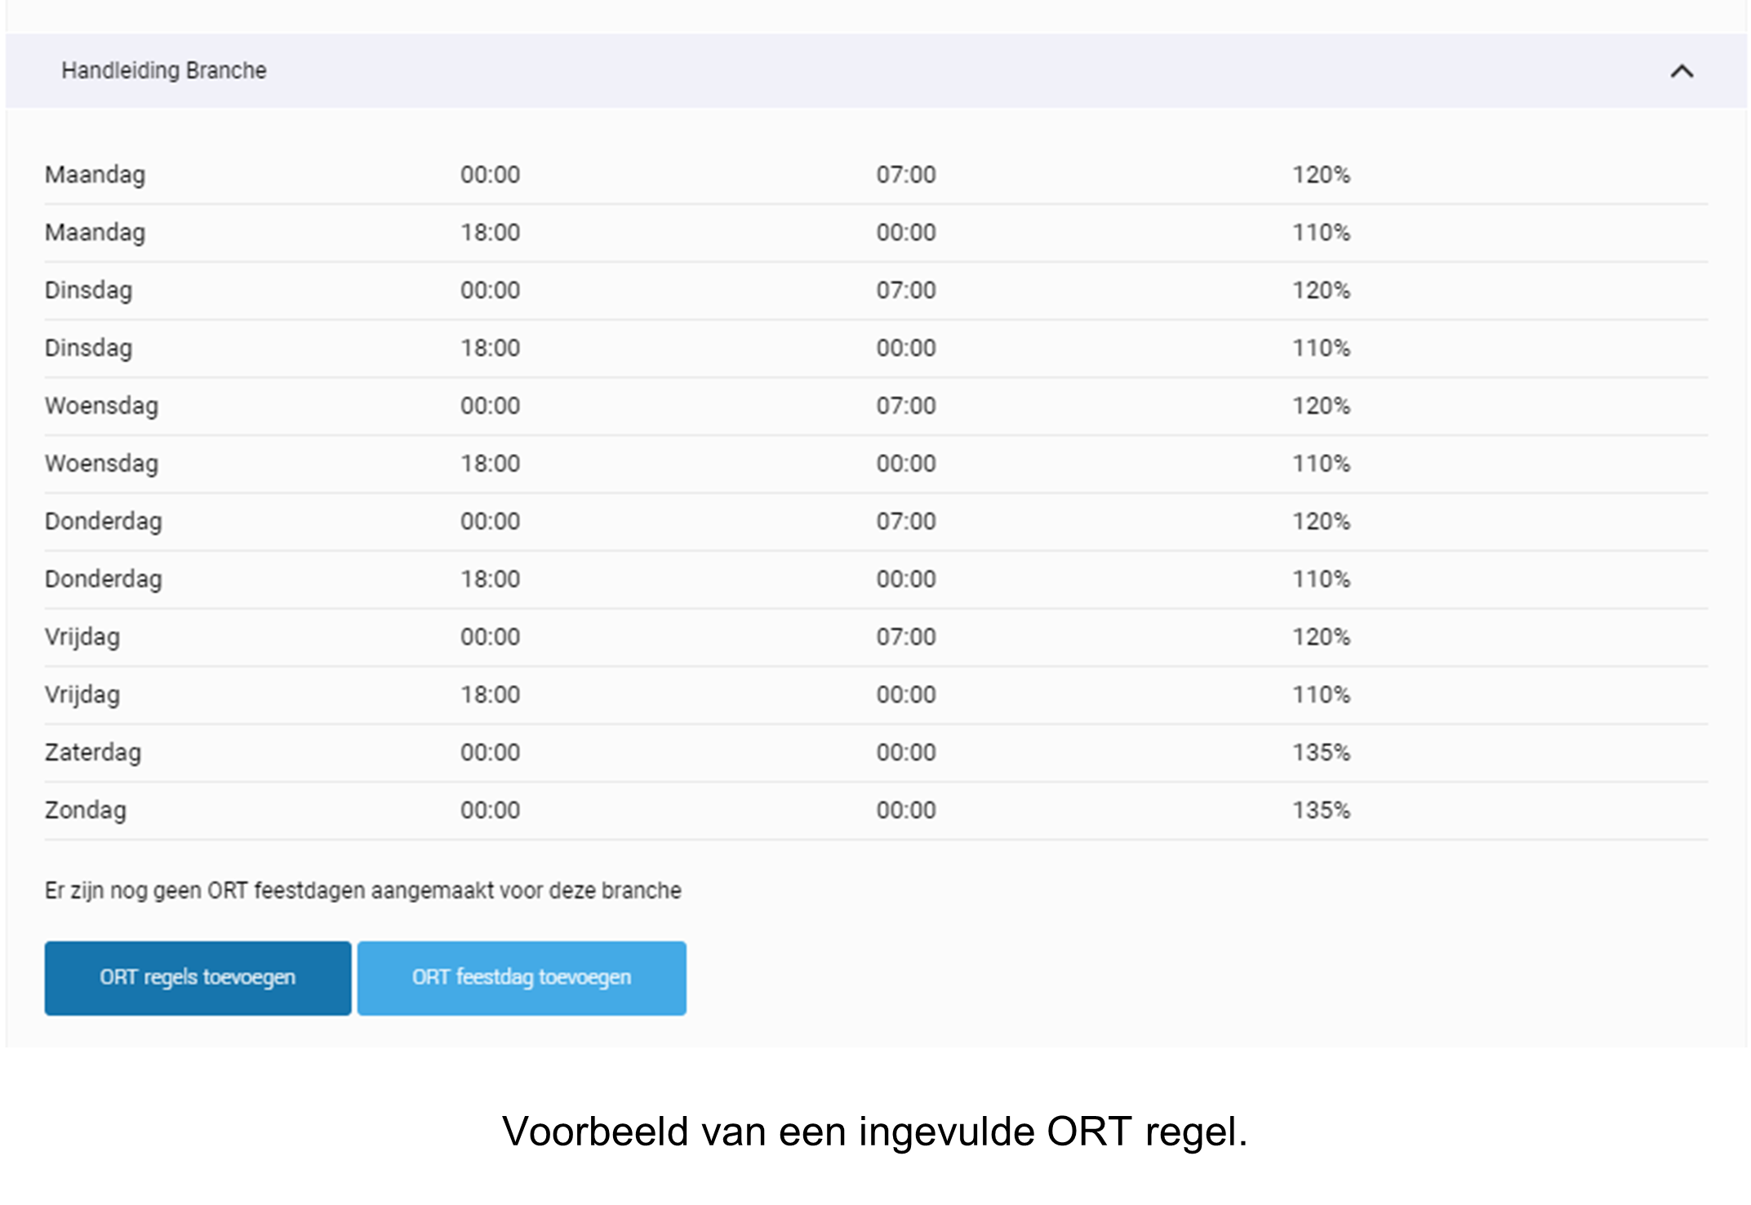Click the no ORT feestdagen message text
This screenshot has width=1751, height=1205.
(362, 890)
